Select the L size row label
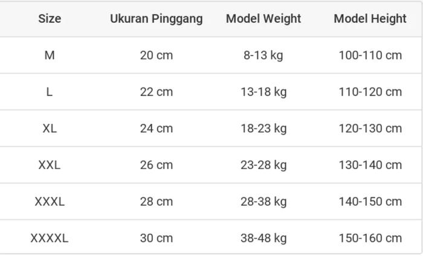The height and width of the screenshot is (256, 423). click(50, 92)
